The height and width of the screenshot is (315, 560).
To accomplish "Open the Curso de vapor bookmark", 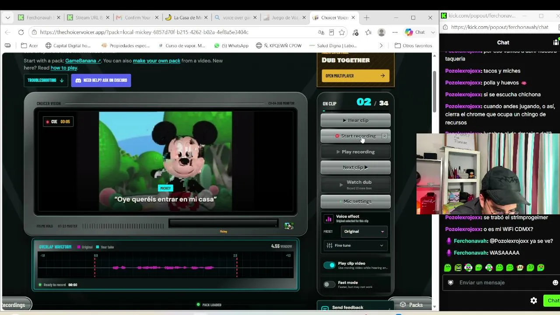I will [182, 45].
